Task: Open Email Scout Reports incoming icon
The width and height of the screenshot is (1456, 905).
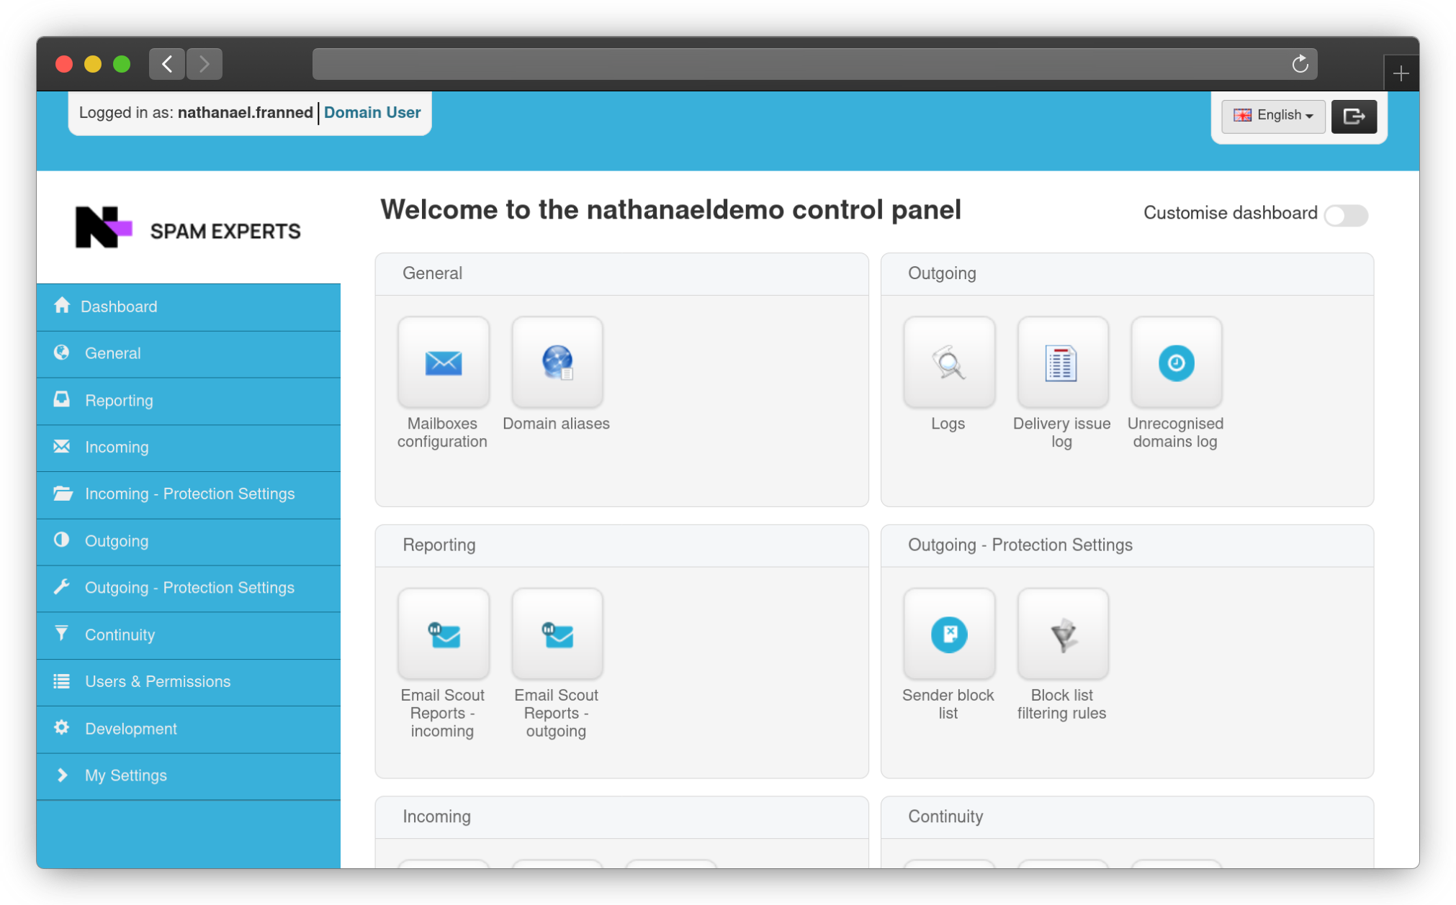Action: [x=443, y=635]
